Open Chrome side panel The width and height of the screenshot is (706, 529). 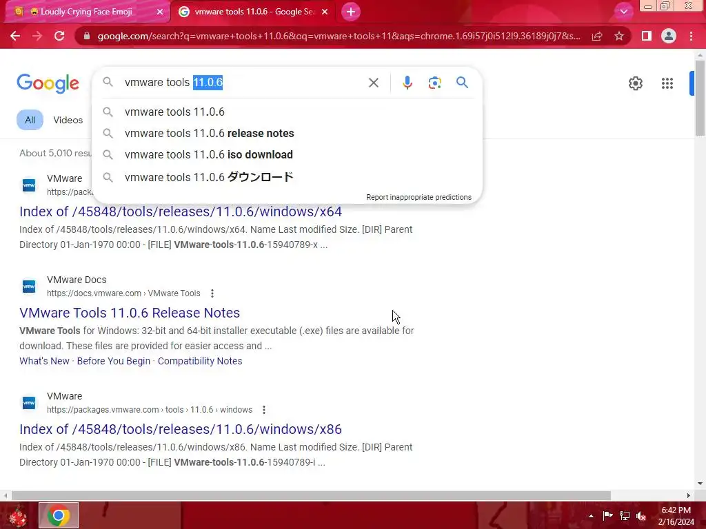coord(647,36)
